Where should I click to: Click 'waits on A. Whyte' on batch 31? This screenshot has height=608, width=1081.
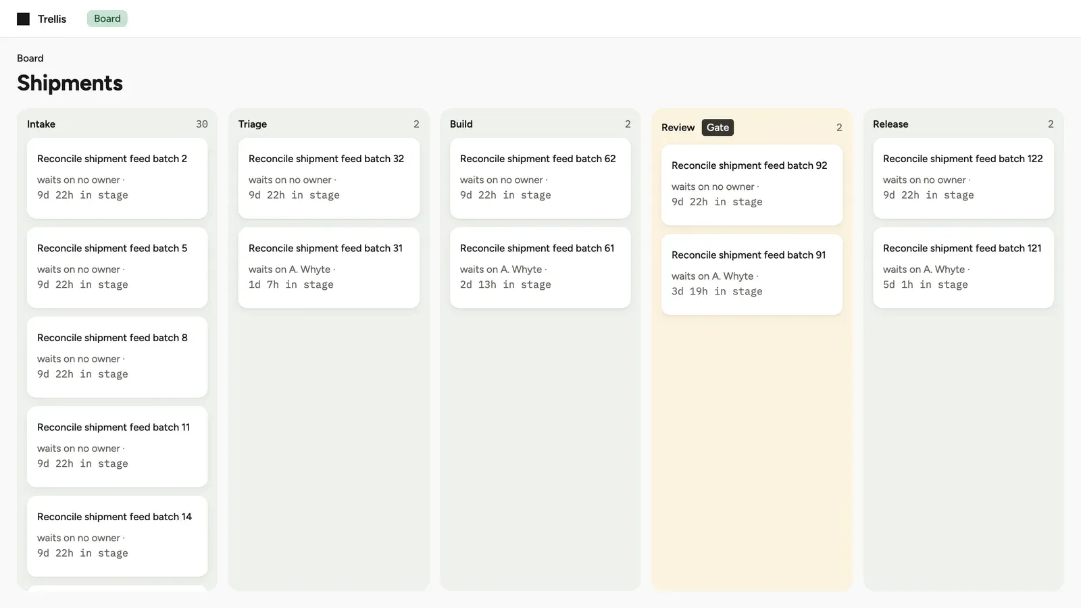[290, 270]
